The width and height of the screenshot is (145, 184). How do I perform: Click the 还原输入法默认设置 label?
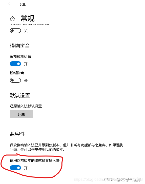click(26, 106)
